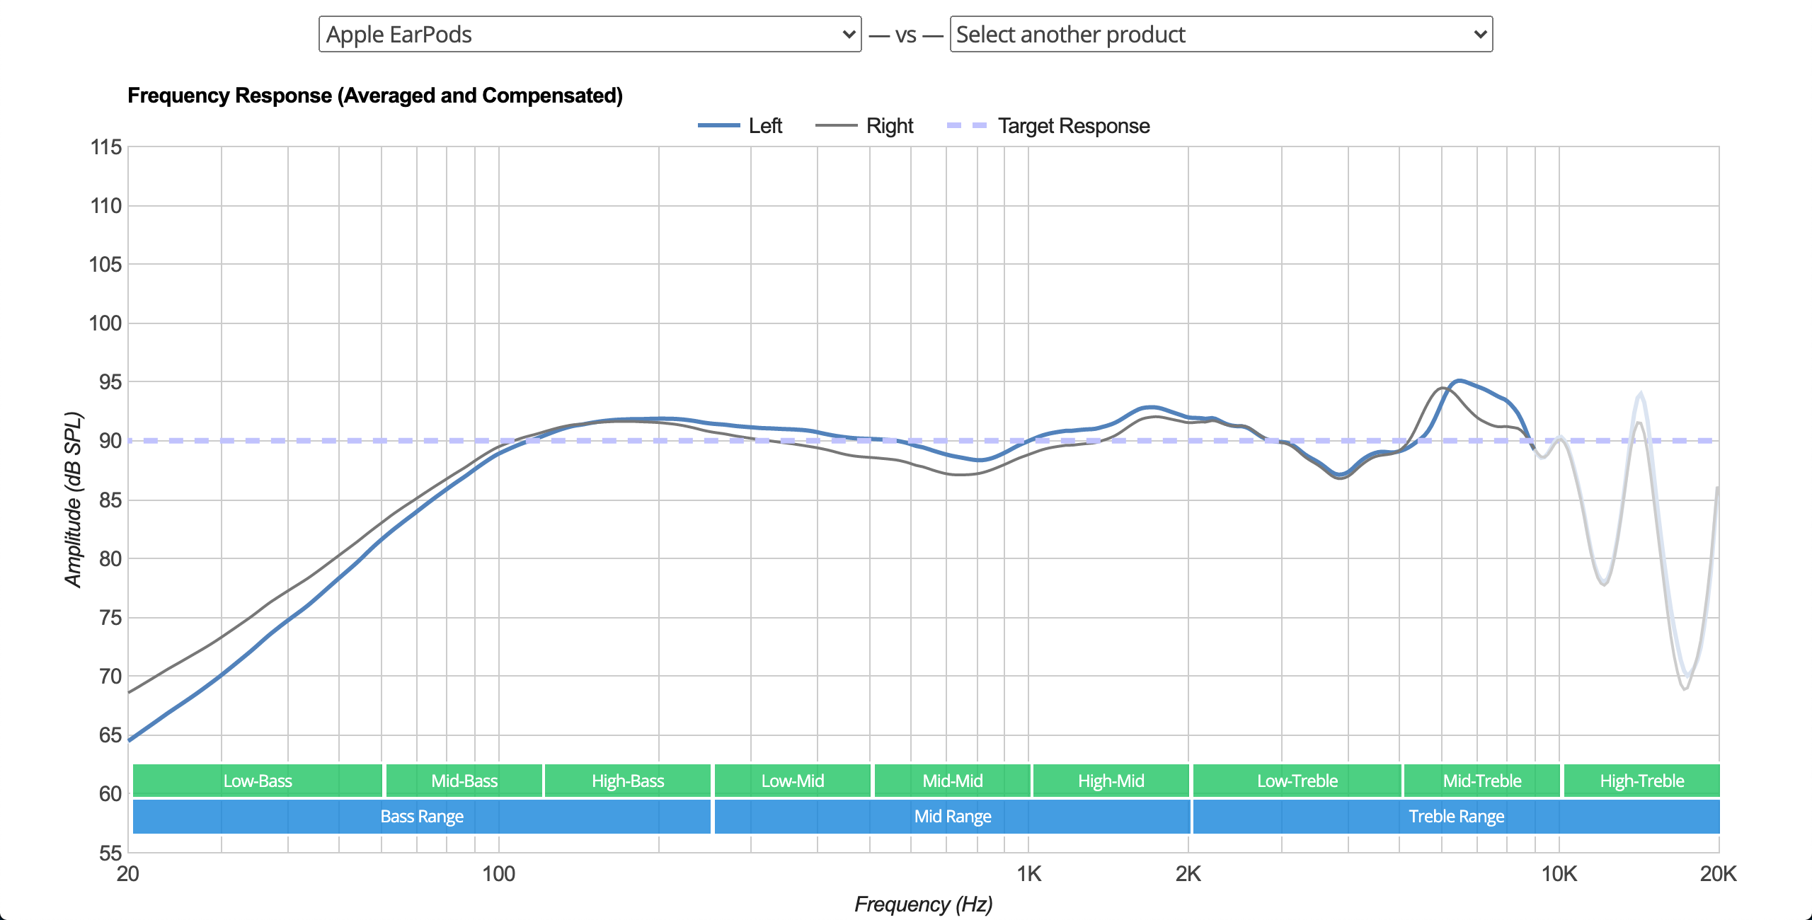Select the Mid-Bass band label

464,781
